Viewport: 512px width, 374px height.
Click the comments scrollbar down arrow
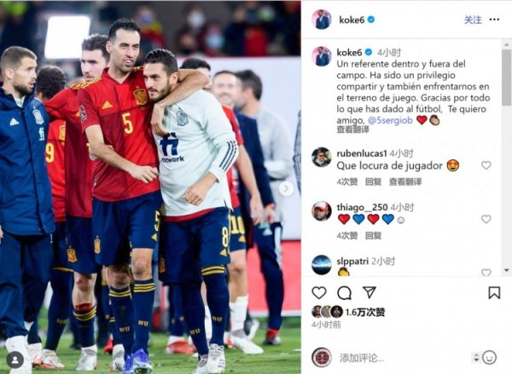point(506,270)
